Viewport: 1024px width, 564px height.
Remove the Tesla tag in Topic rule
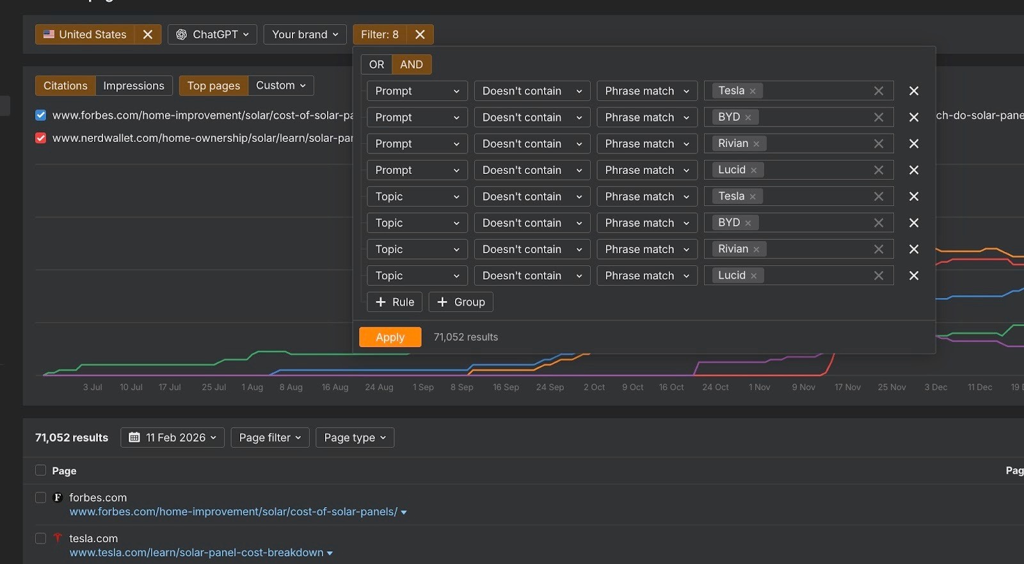click(x=753, y=196)
